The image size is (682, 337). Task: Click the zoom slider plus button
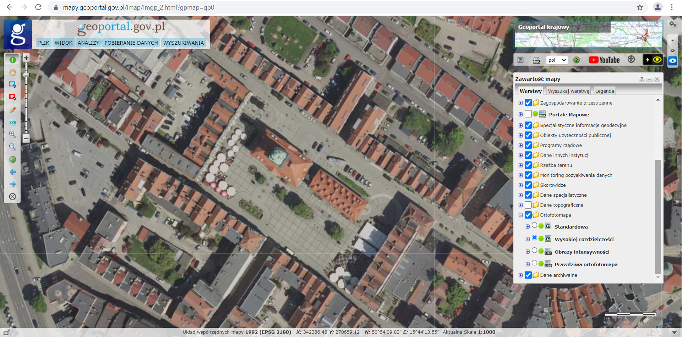(26, 58)
